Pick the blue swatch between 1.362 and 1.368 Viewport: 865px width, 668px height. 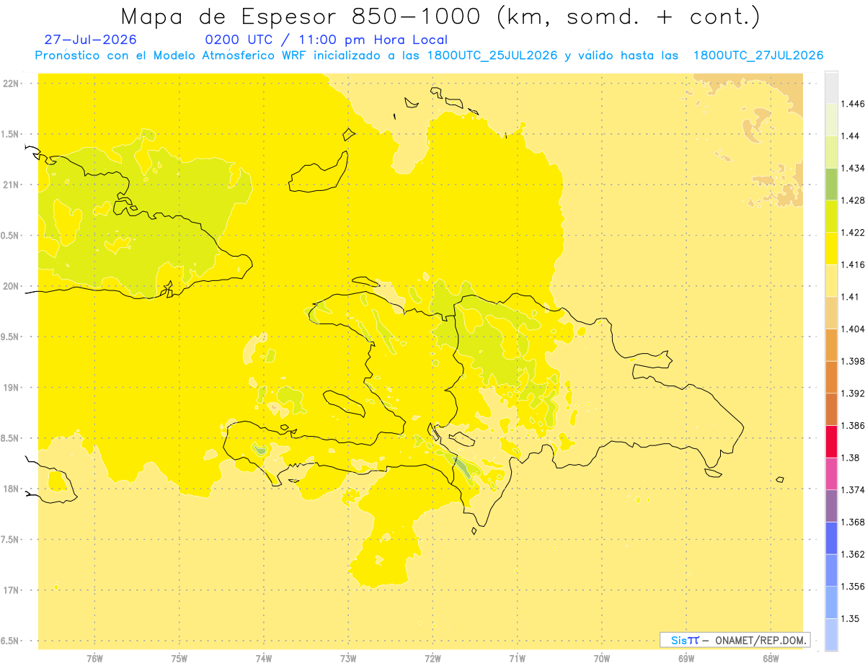point(831,538)
